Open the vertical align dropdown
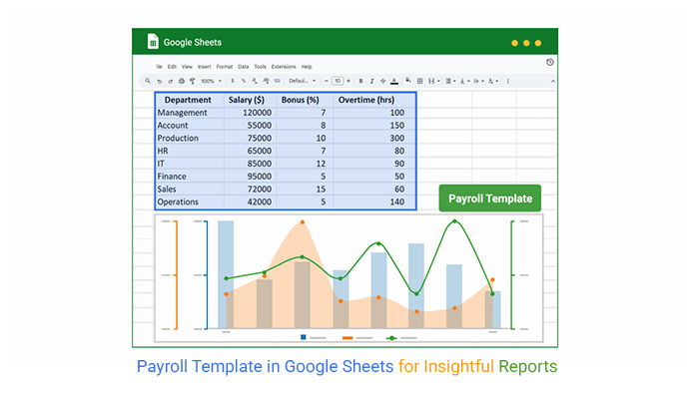697x399 pixels. [464, 81]
